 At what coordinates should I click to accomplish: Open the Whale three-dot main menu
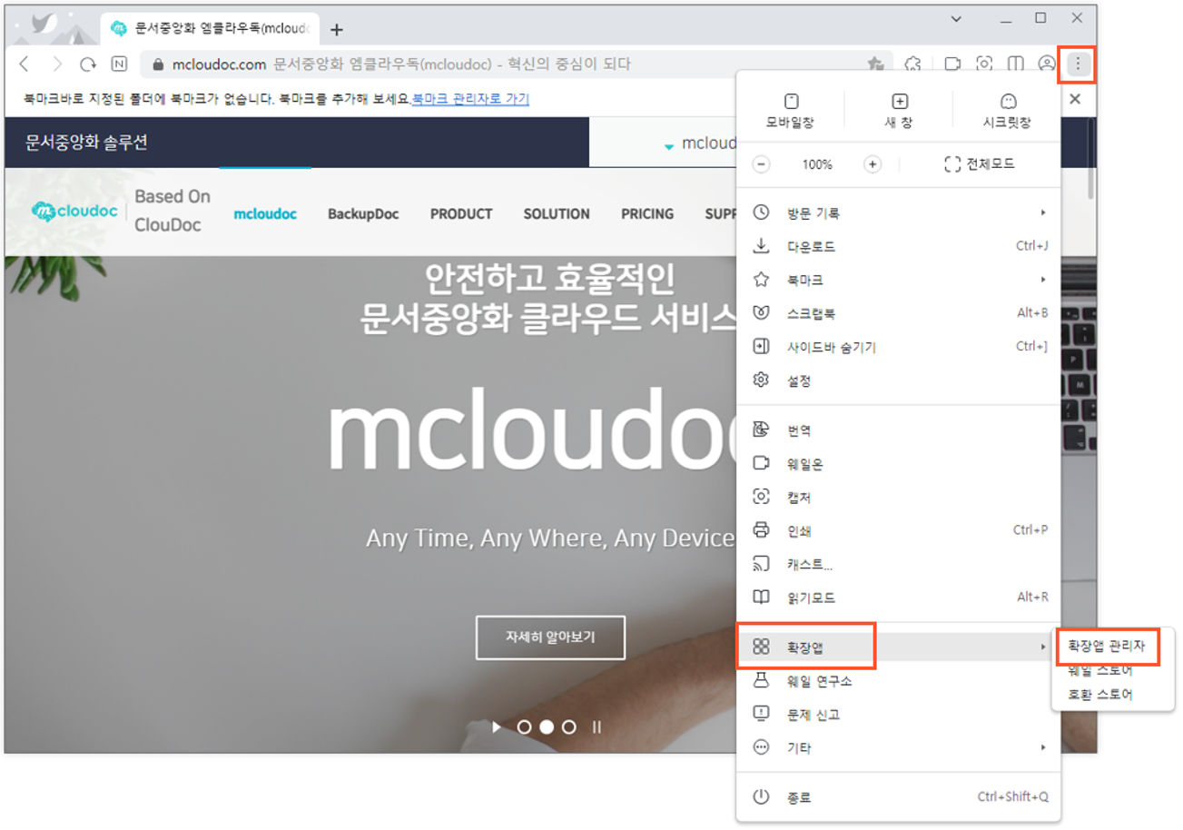(x=1078, y=64)
